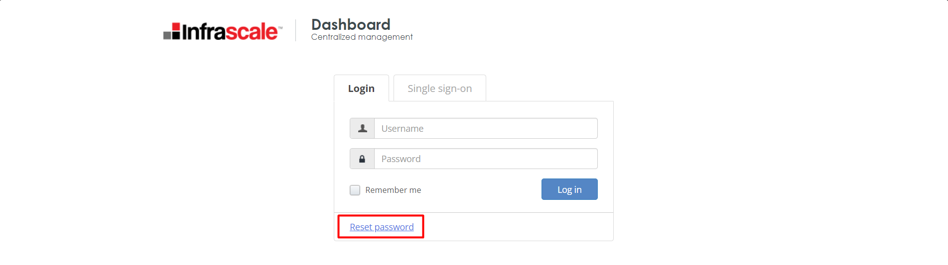Click the vertical divider beside the logo
Image resolution: width=948 pixels, height=265 pixels.
pos(296,30)
